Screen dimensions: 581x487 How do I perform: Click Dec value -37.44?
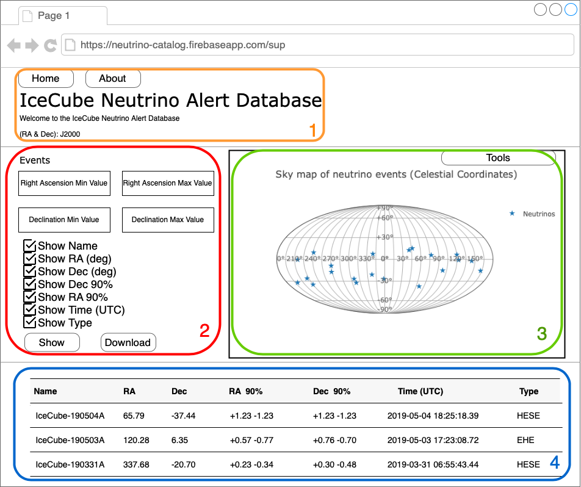click(184, 416)
